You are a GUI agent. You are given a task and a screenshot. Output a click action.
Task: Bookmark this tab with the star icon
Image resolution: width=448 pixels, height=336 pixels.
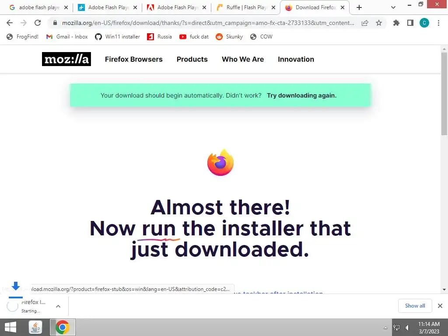[x=379, y=23]
